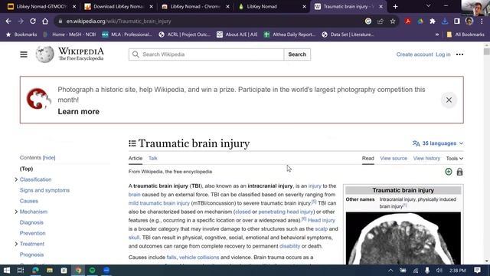The height and width of the screenshot is (276, 490).
Task: Click the magnifier icon in search box
Action: pyautogui.click(x=136, y=54)
